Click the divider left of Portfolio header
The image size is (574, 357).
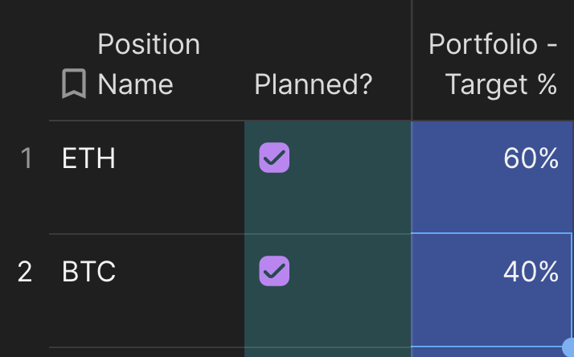tap(412, 60)
